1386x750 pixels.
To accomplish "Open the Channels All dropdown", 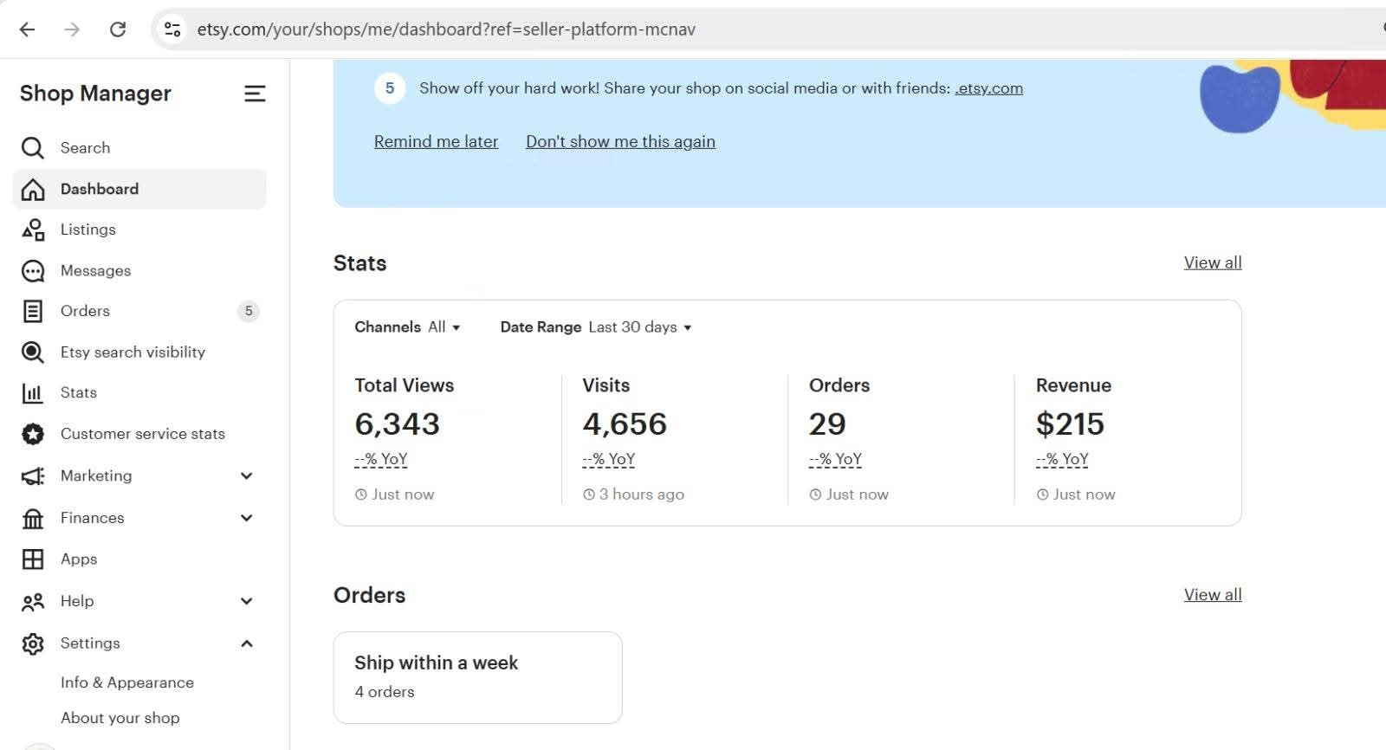I will coord(407,327).
